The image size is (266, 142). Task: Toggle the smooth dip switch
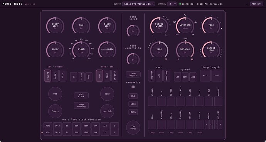(x=218, y=101)
